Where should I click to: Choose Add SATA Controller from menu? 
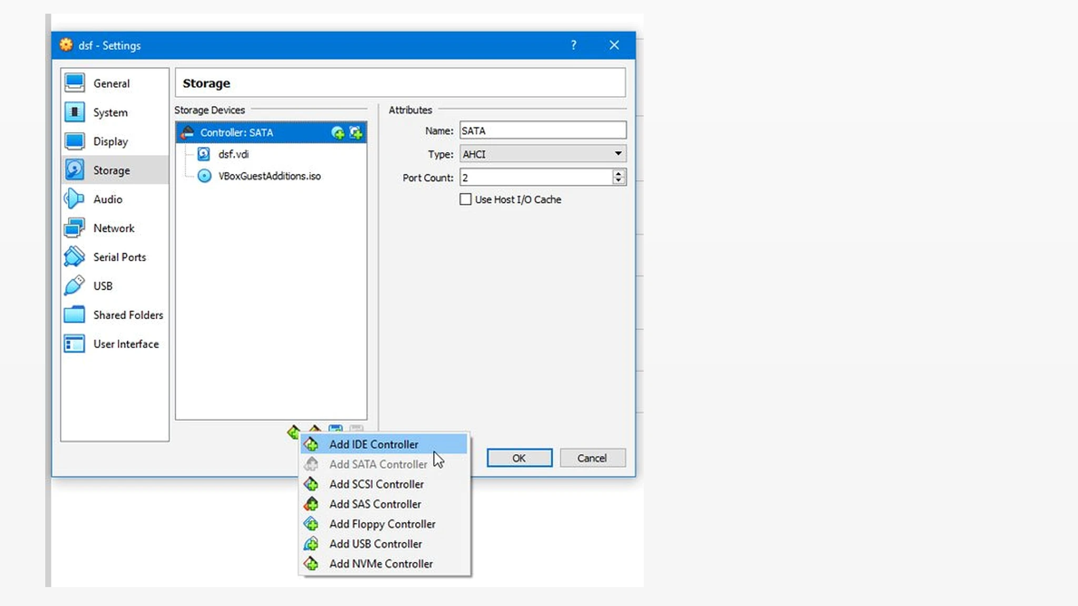pos(384,464)
